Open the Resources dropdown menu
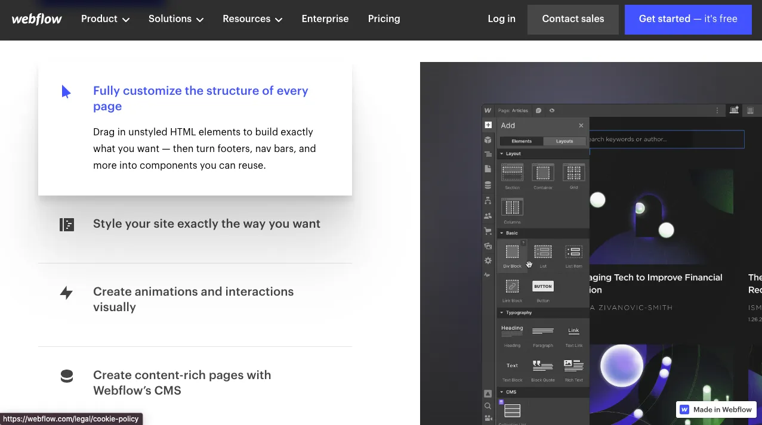 (x=252, y=19)
